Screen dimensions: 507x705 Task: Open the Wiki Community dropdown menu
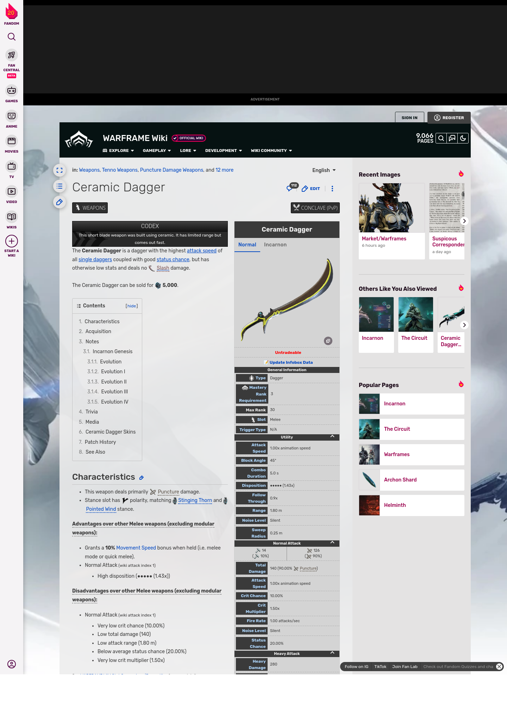pos(271,151)
